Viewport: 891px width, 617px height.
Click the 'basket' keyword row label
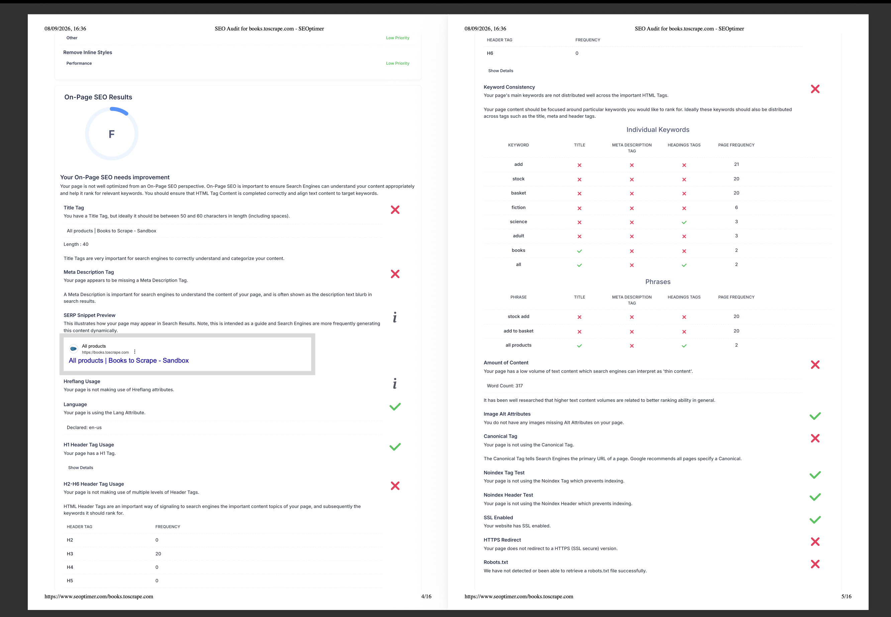pos(518,193)
